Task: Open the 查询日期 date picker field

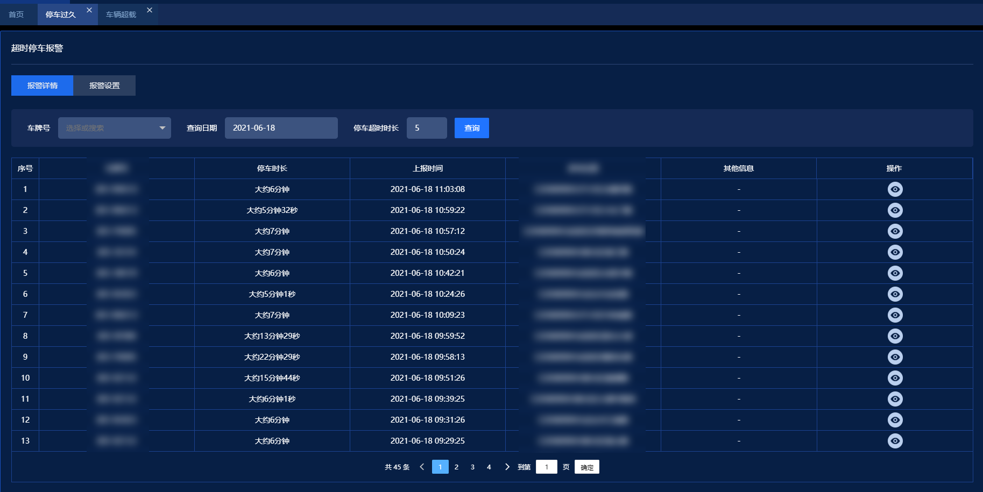Action: pyautogui.click(x=281, y=128)
